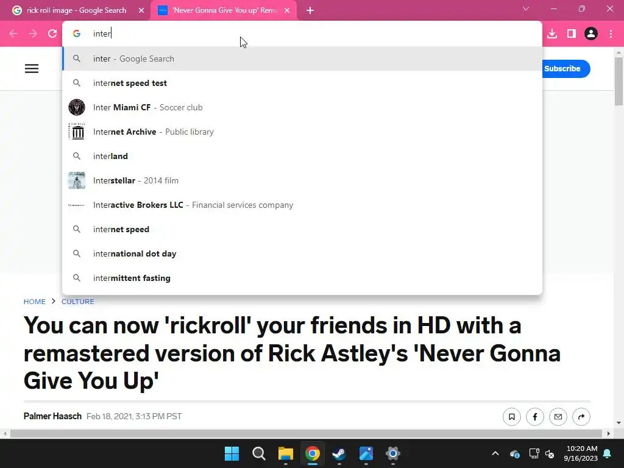The width and height of the screenshot is (624, 468).
Task: Choose 'internet speed test' suggestion
Action: 302,83
